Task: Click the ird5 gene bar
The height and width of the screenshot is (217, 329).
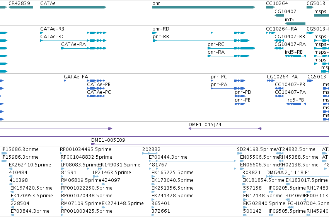Action: (295, 24)
